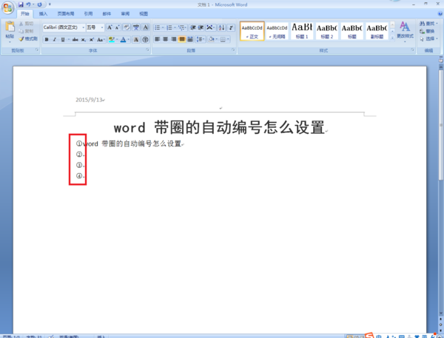Toggle Subscript formatting
444x338 pixels.
[x=83, y=39]
